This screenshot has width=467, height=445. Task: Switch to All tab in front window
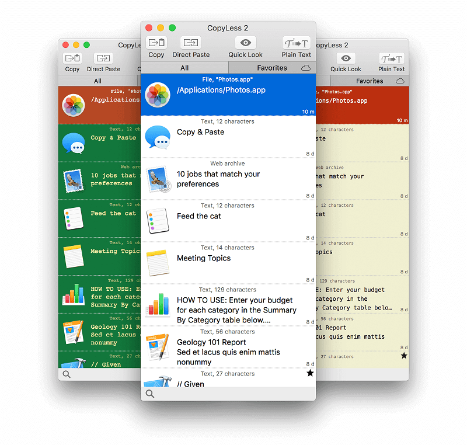click(x=184, y=68)
